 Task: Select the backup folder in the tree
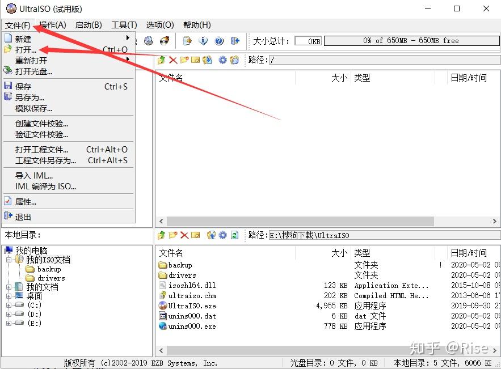pos(49,269)
